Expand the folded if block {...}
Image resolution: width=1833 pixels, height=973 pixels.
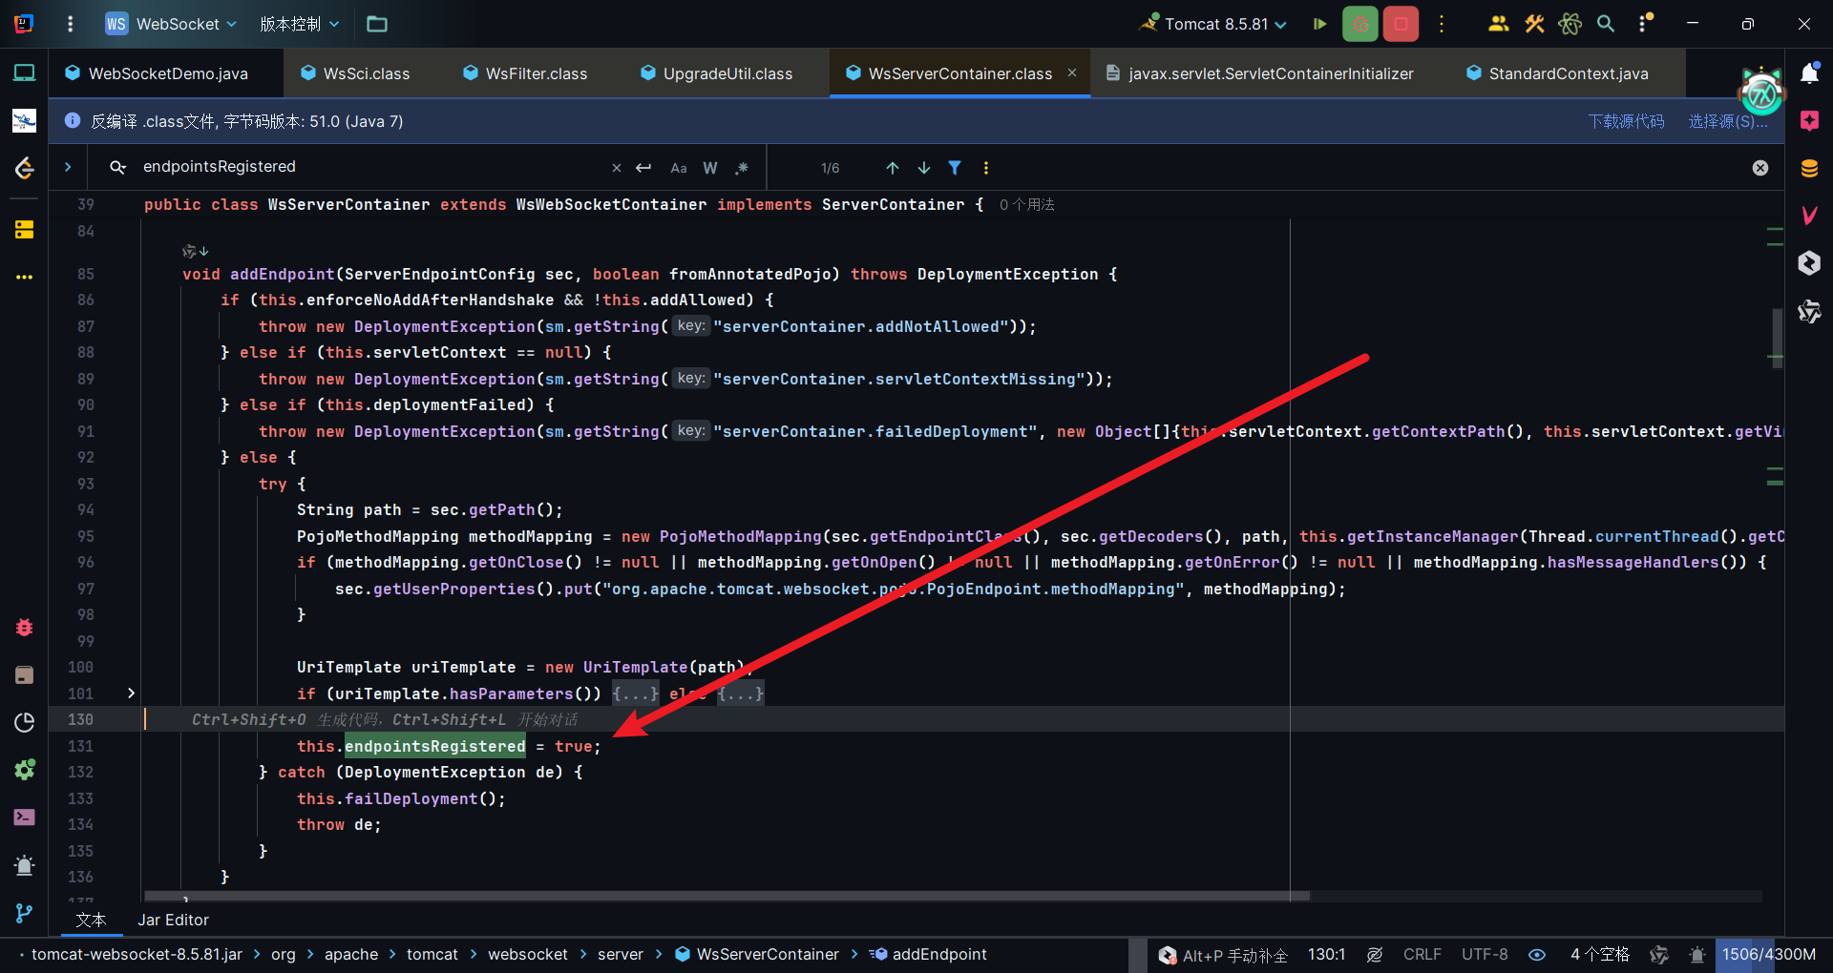[x=635, y=694]
